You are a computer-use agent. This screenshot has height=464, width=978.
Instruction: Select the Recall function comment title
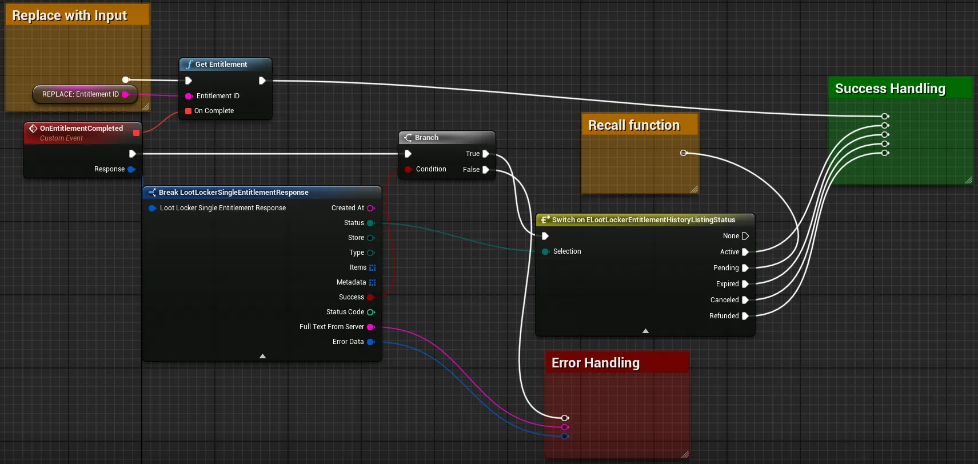point(634,125)
